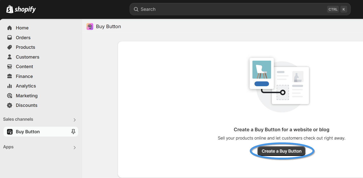Click the Apps heading label

tap(8, 147)
